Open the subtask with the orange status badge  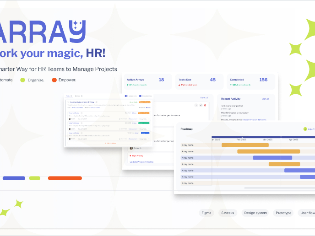coord(109,116)
